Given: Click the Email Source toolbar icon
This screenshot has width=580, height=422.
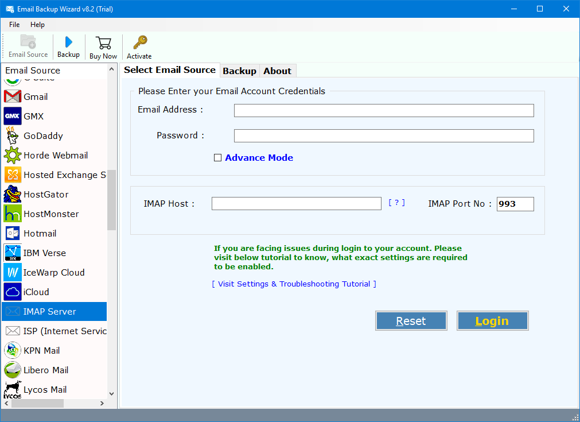Looking at the screenshot, I should tap(28, 41).
